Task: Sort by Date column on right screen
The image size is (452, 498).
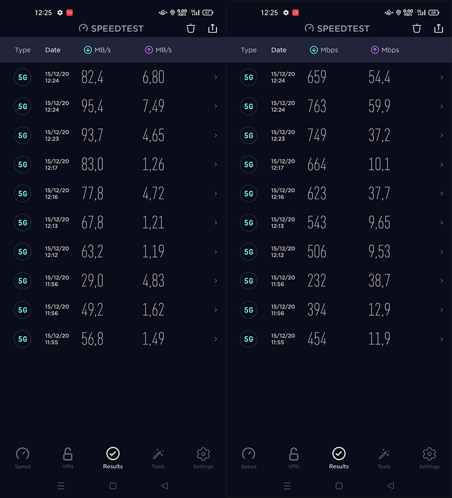Action: (x=279, y=50)
